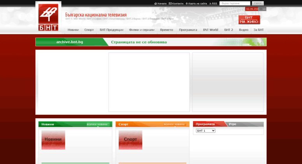Click the Новини green panel header
The image size is (302, 164).
point(75,124)
